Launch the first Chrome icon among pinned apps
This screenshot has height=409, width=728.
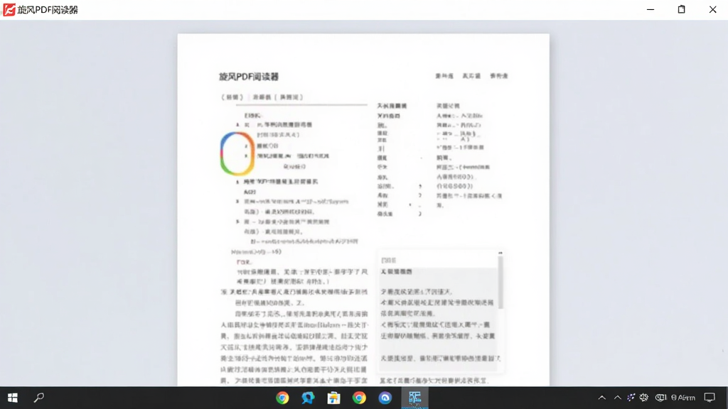click(282, 398)
